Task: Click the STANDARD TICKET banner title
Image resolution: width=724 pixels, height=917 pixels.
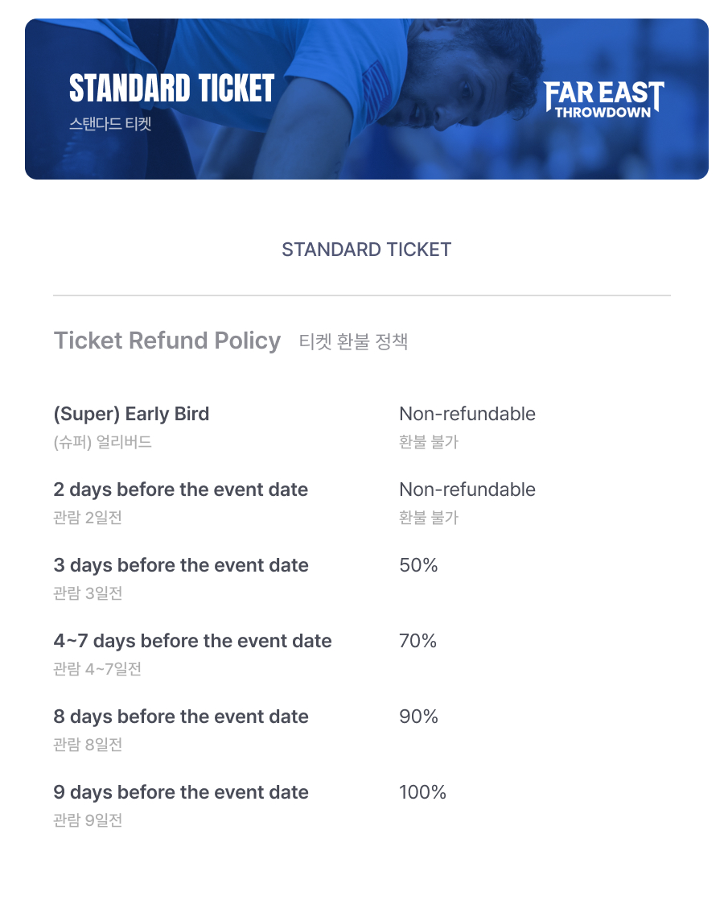Action: (x=171, y=89)
